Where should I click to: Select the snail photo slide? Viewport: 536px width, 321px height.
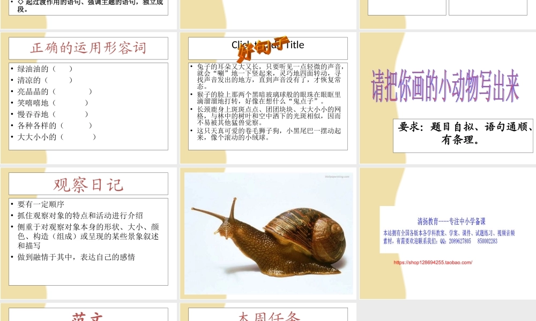point(267,233)
